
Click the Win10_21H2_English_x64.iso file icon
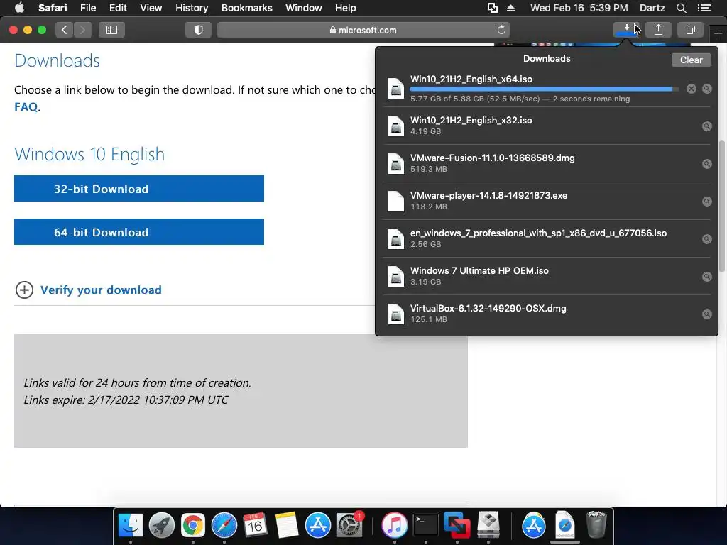point(395,88)
